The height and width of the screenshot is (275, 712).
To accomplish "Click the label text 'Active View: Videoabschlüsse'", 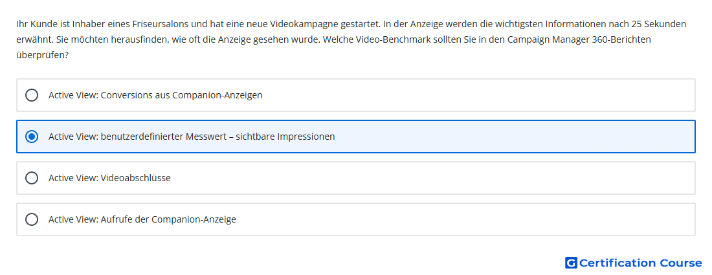I will pos(109,178).
